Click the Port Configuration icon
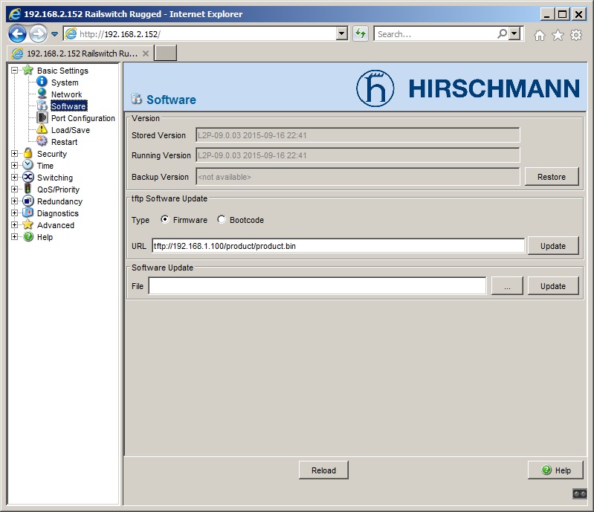594x512 pixels. click(42, 117)
